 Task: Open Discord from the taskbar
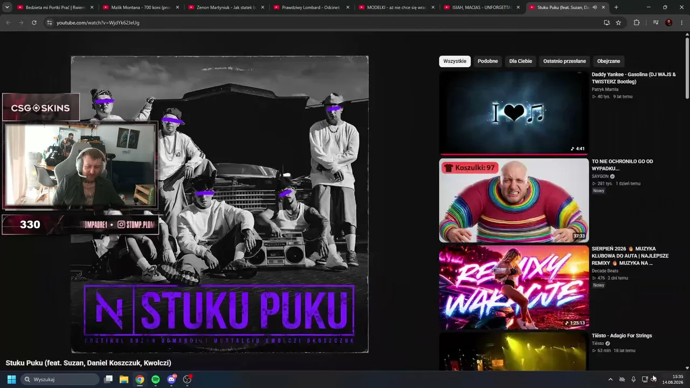[x=171, y=379]
